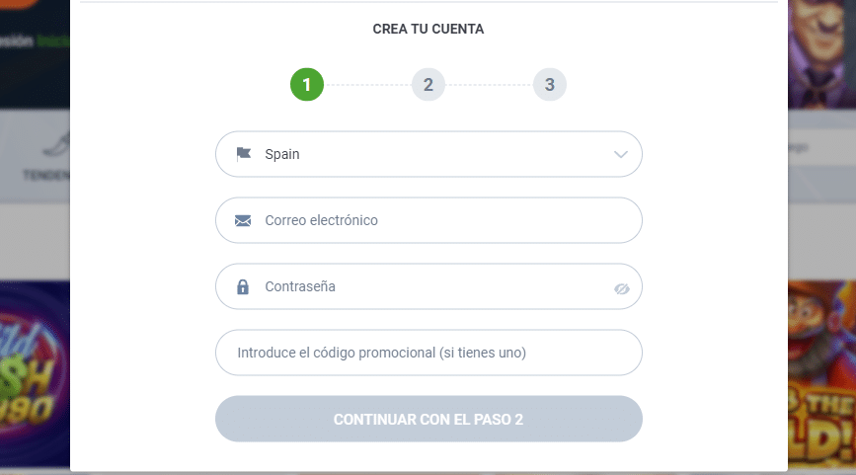Open the cash slot game thumbnail at left
The image size is (856, 475).
[x=35, y=375]
